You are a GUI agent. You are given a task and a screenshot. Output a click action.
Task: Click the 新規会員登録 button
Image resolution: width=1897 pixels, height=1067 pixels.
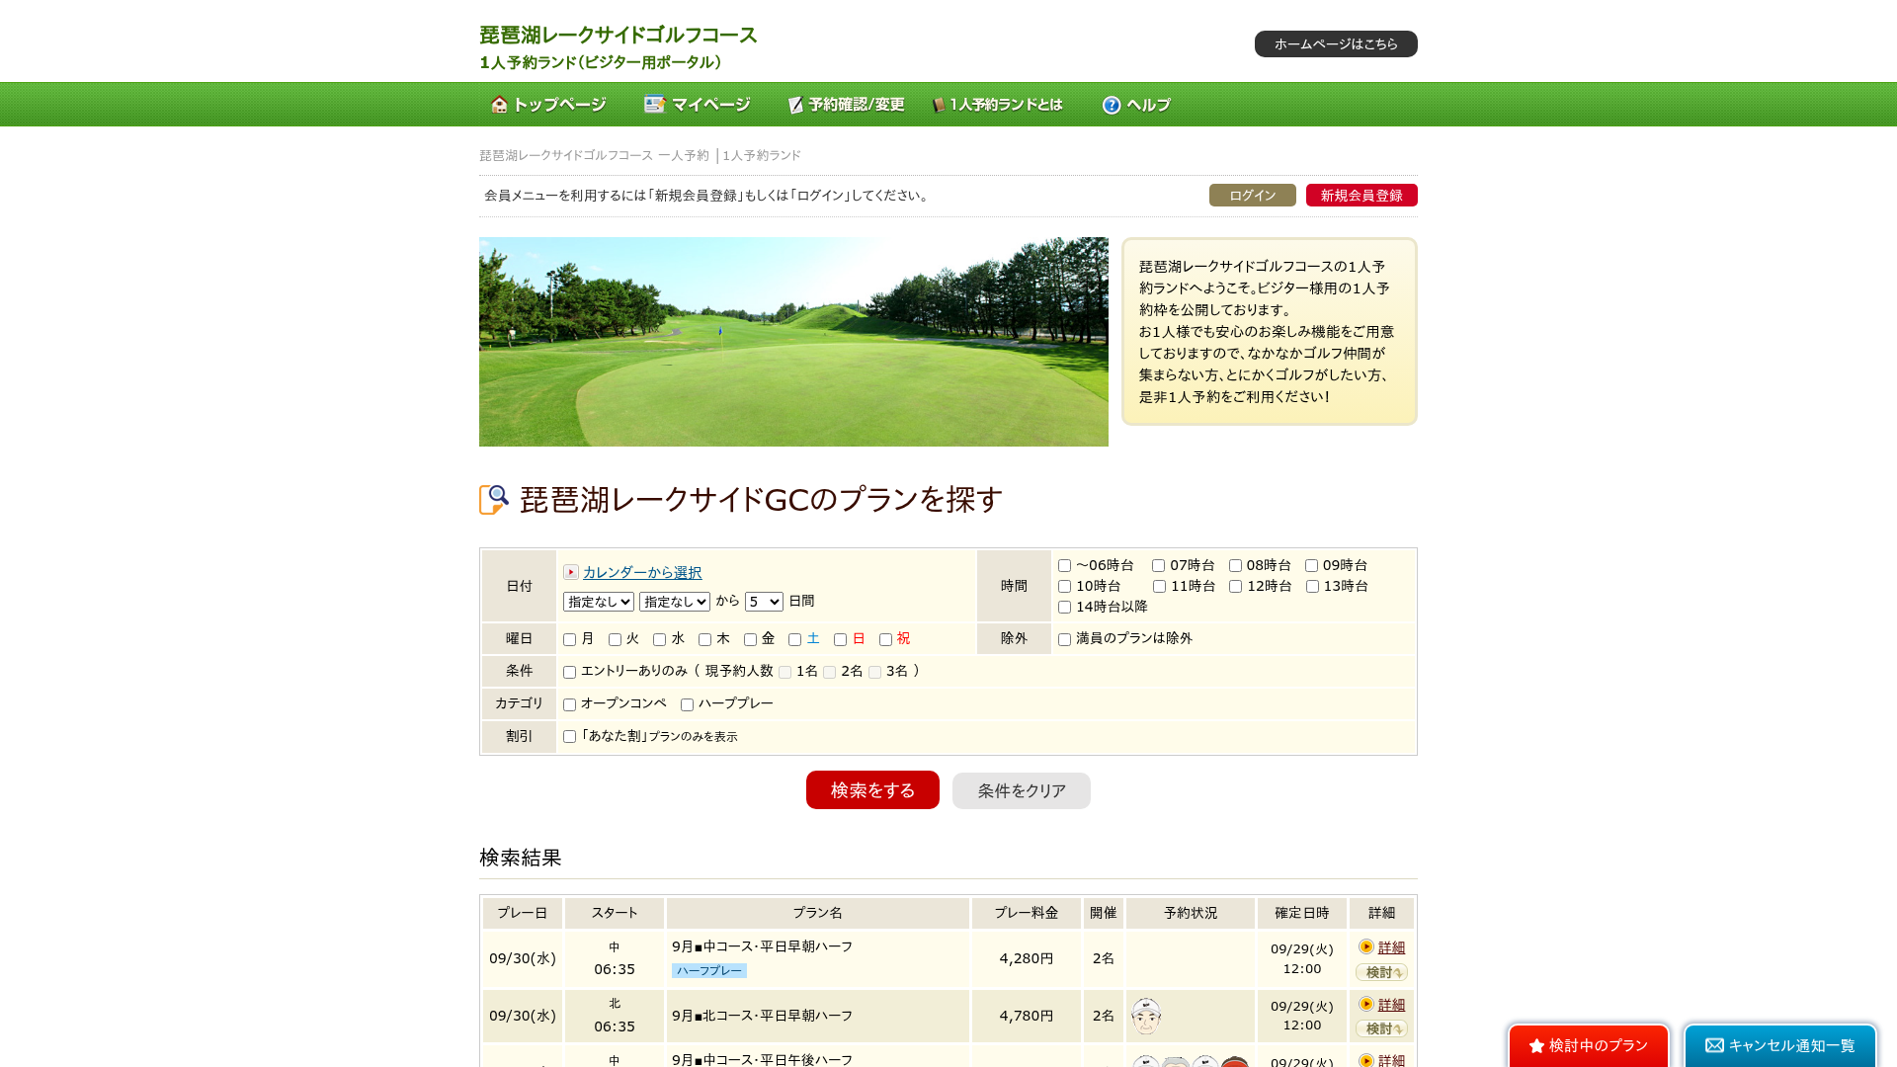tap(1361, 196)
